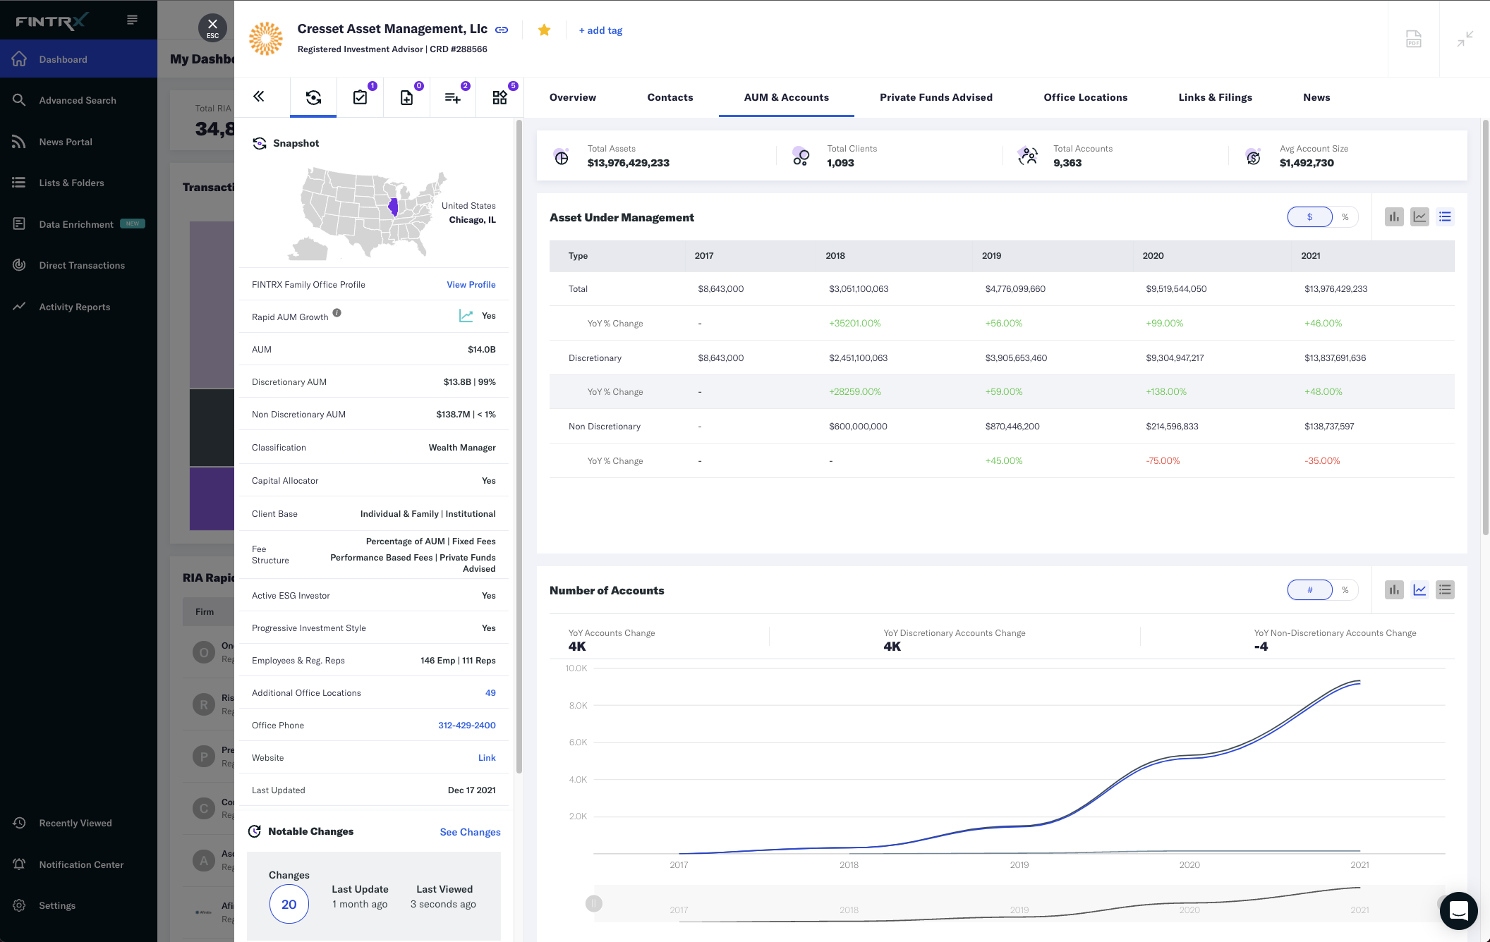Open Direct Transactions in sidebar
This screenshot has height=942, width=1490.
[78, 265]
